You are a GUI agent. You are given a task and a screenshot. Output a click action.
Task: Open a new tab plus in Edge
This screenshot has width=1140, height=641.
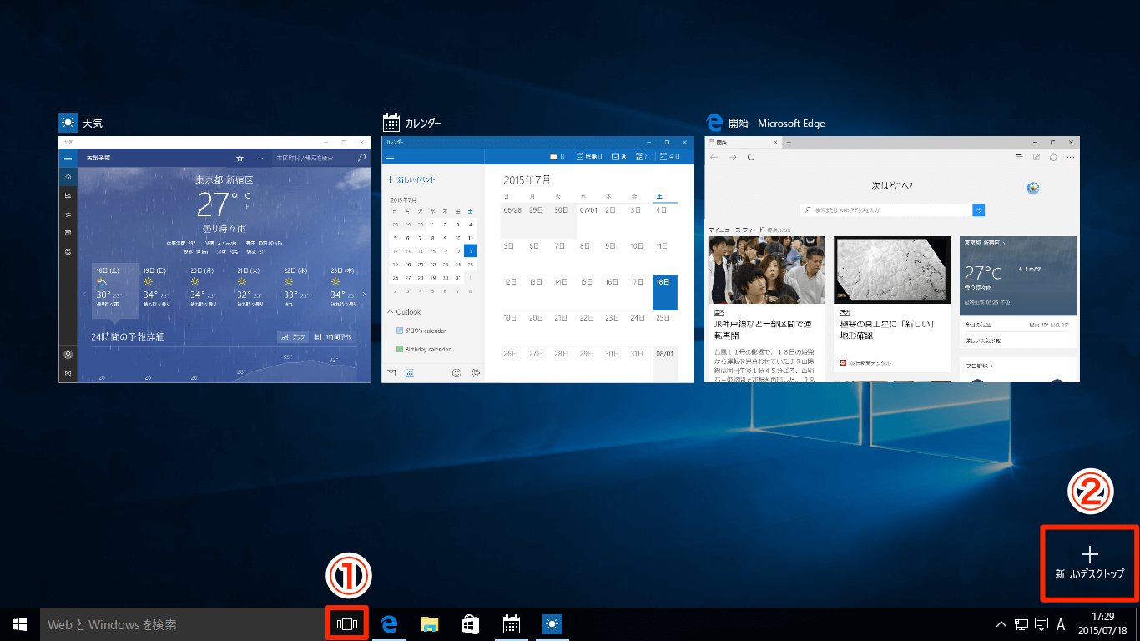pos(789,143)
